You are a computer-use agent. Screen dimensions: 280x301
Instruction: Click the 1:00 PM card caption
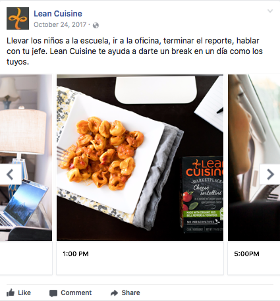76,254
